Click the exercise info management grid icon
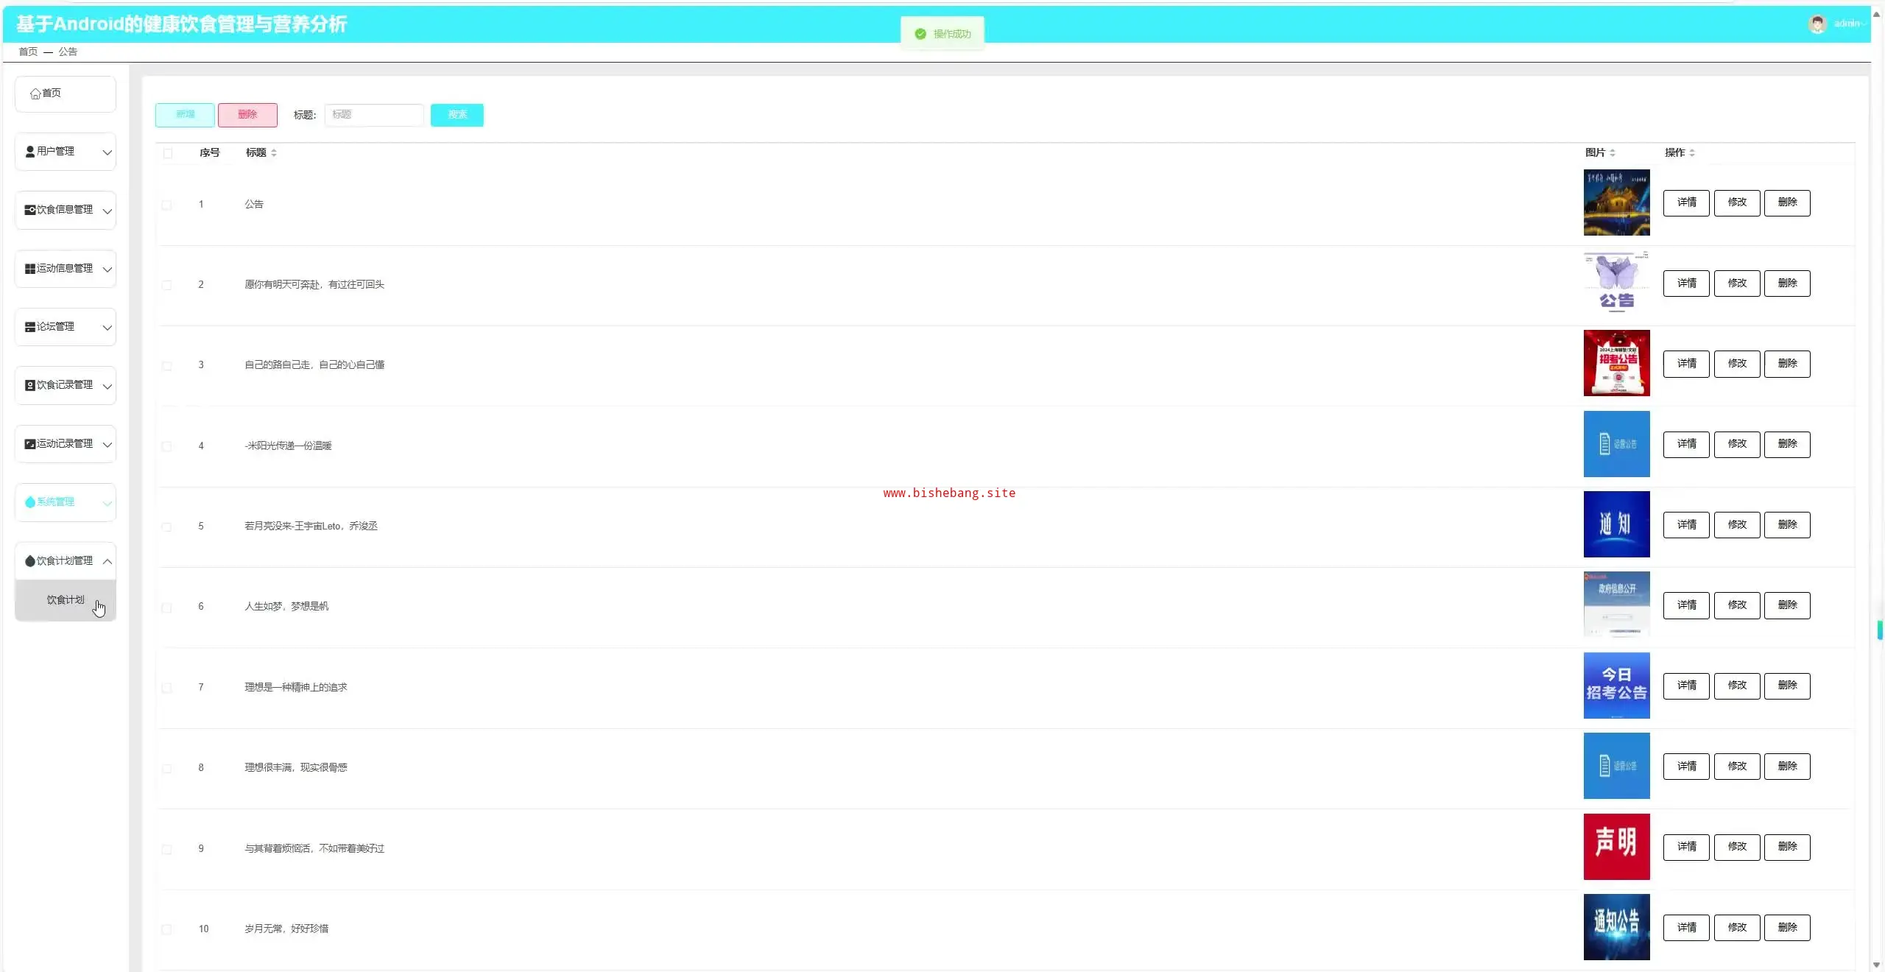This screenshot has width=1885, height=972. [30, 269]
